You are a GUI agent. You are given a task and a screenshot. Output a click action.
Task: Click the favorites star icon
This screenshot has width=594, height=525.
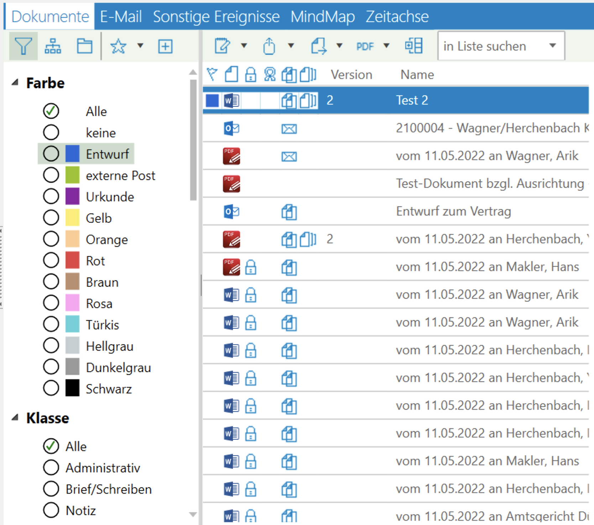point(118,46)
